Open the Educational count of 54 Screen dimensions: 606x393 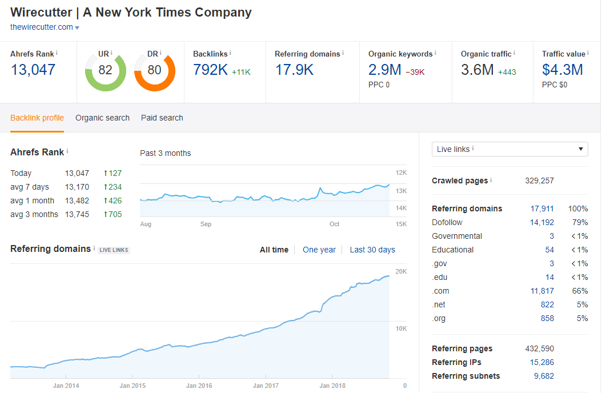pyautogui.click(x=549, y=250)
